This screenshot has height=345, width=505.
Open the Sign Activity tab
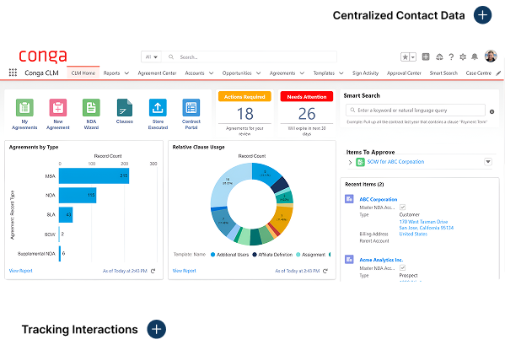[365, 73]
